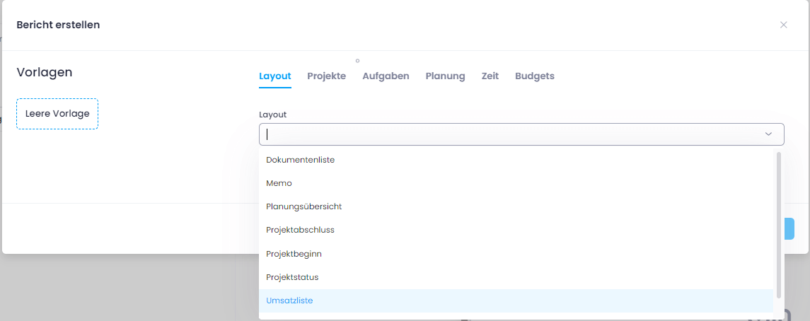Pick the Projektstatus layout option
Viewport: 810px width, 321px height.
click(x=292, y=277)
